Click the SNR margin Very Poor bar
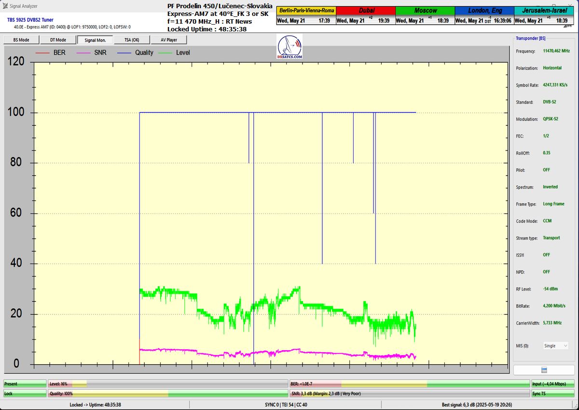 pyautogui.click(x=409, y=394)
